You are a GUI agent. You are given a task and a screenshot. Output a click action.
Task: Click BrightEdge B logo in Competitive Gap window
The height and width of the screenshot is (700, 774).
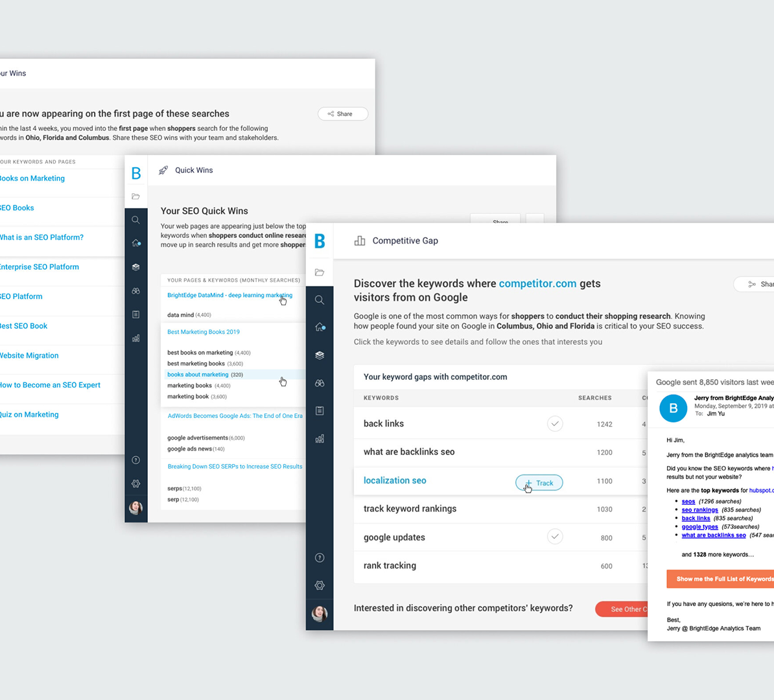pyautogui.click(x=320, y=241)
